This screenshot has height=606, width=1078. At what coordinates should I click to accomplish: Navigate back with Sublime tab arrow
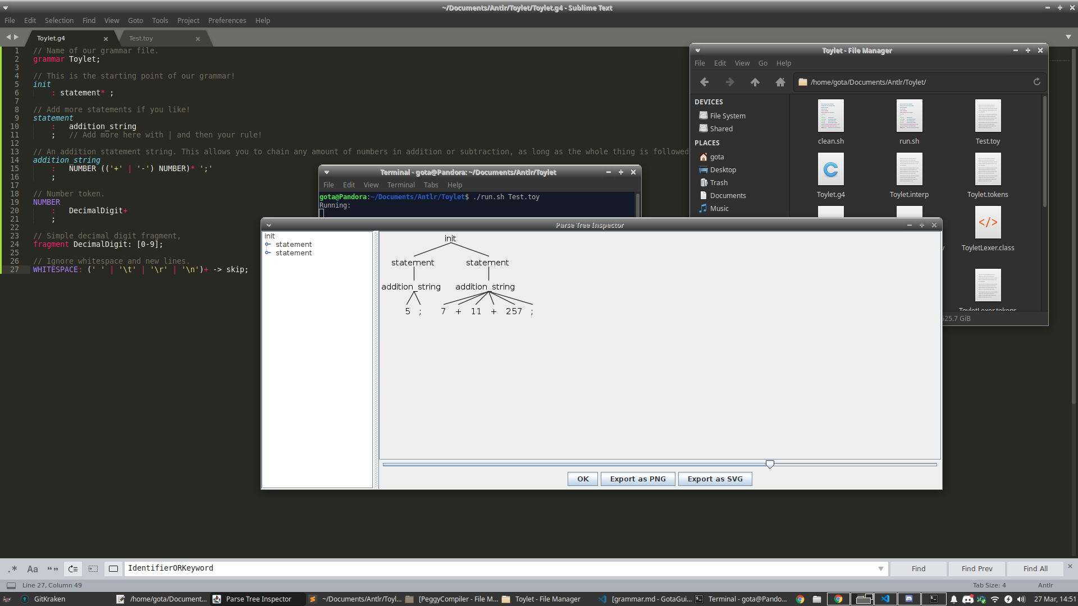[8, 37]
